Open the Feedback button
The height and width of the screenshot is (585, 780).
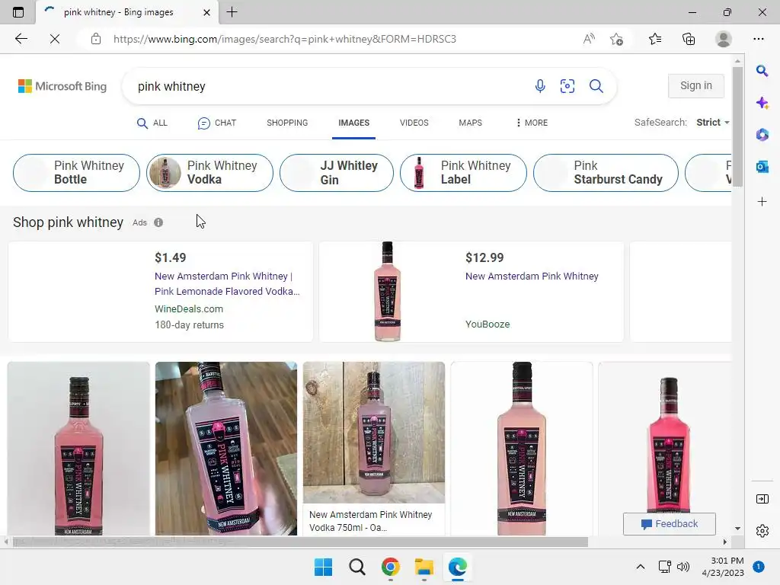669,524
